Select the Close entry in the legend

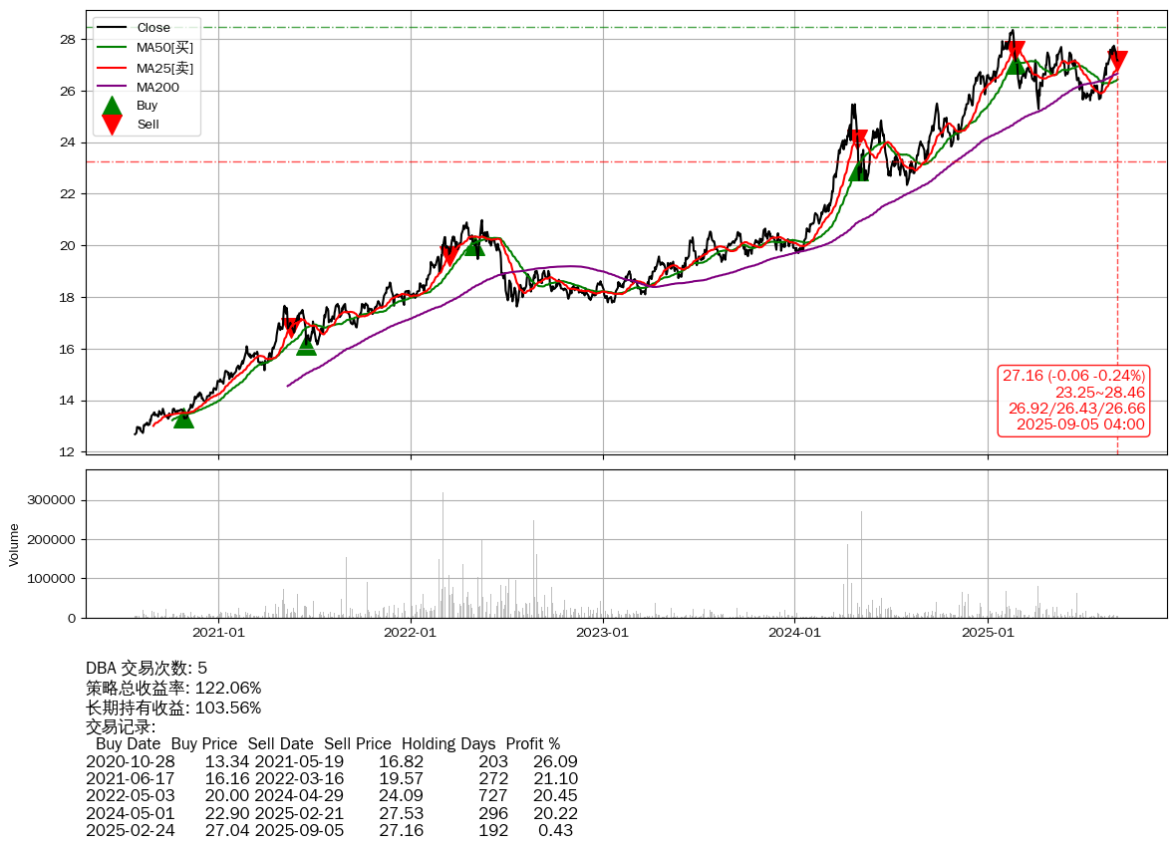pyautogui.click(x=152, y=28)
